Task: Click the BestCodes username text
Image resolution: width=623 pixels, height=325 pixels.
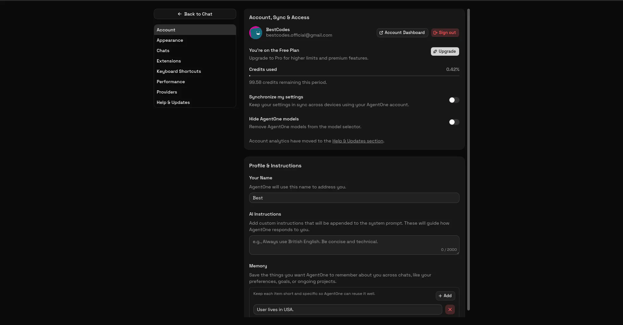Action: click(x=278, y=30)
